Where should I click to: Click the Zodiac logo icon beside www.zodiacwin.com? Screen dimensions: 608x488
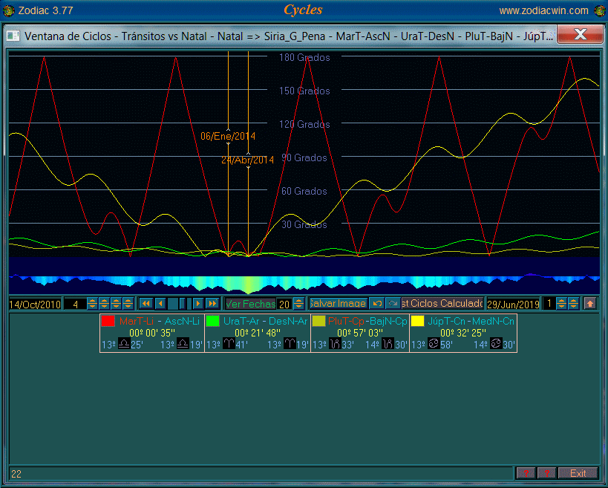[600, 10]
